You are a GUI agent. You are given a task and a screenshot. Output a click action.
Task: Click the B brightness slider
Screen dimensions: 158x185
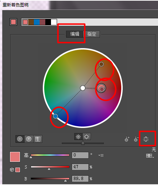50,179
